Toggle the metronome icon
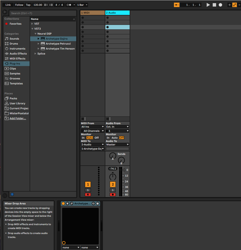Screen dimensions: 241x250 pyautogui.click(x=69, y=5)
